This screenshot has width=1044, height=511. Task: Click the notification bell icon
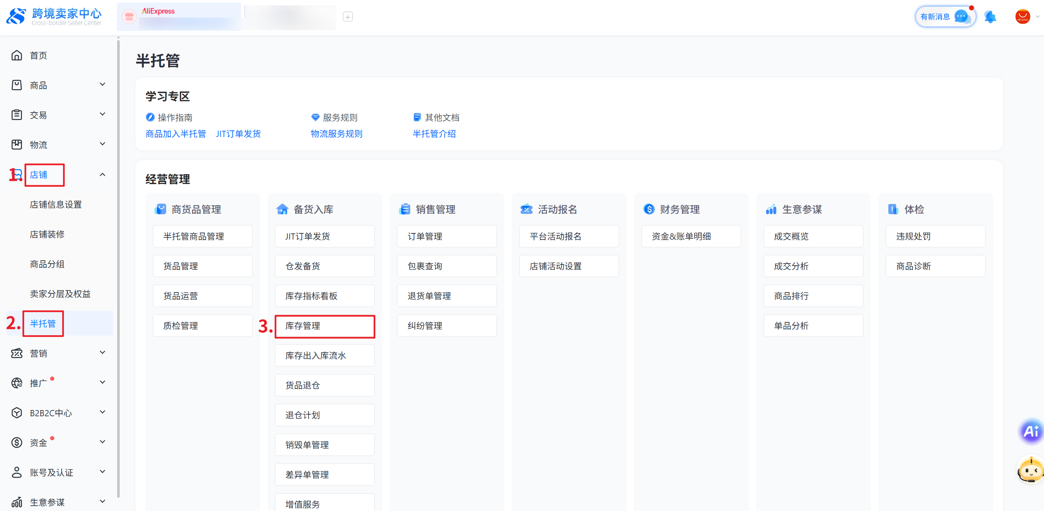[x=990, y=17]
